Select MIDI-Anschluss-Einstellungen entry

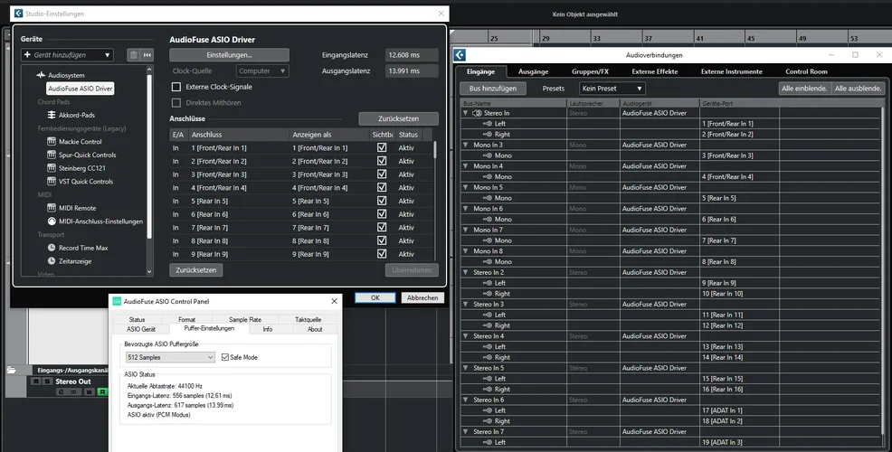pos(100,221)
